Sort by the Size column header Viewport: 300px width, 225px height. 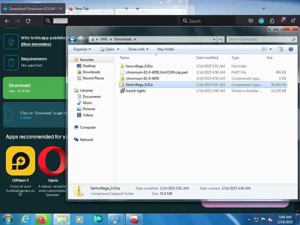(x=276, y=58)
